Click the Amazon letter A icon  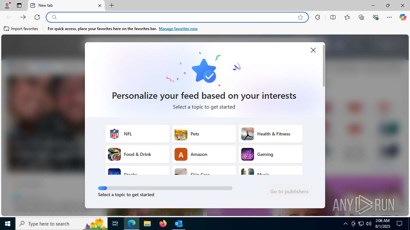pos(181,154)
